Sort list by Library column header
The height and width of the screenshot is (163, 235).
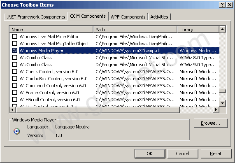198,30
